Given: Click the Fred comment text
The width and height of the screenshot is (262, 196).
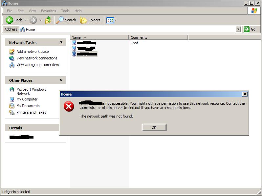Looking at the screenshot, I should [134, 43].
